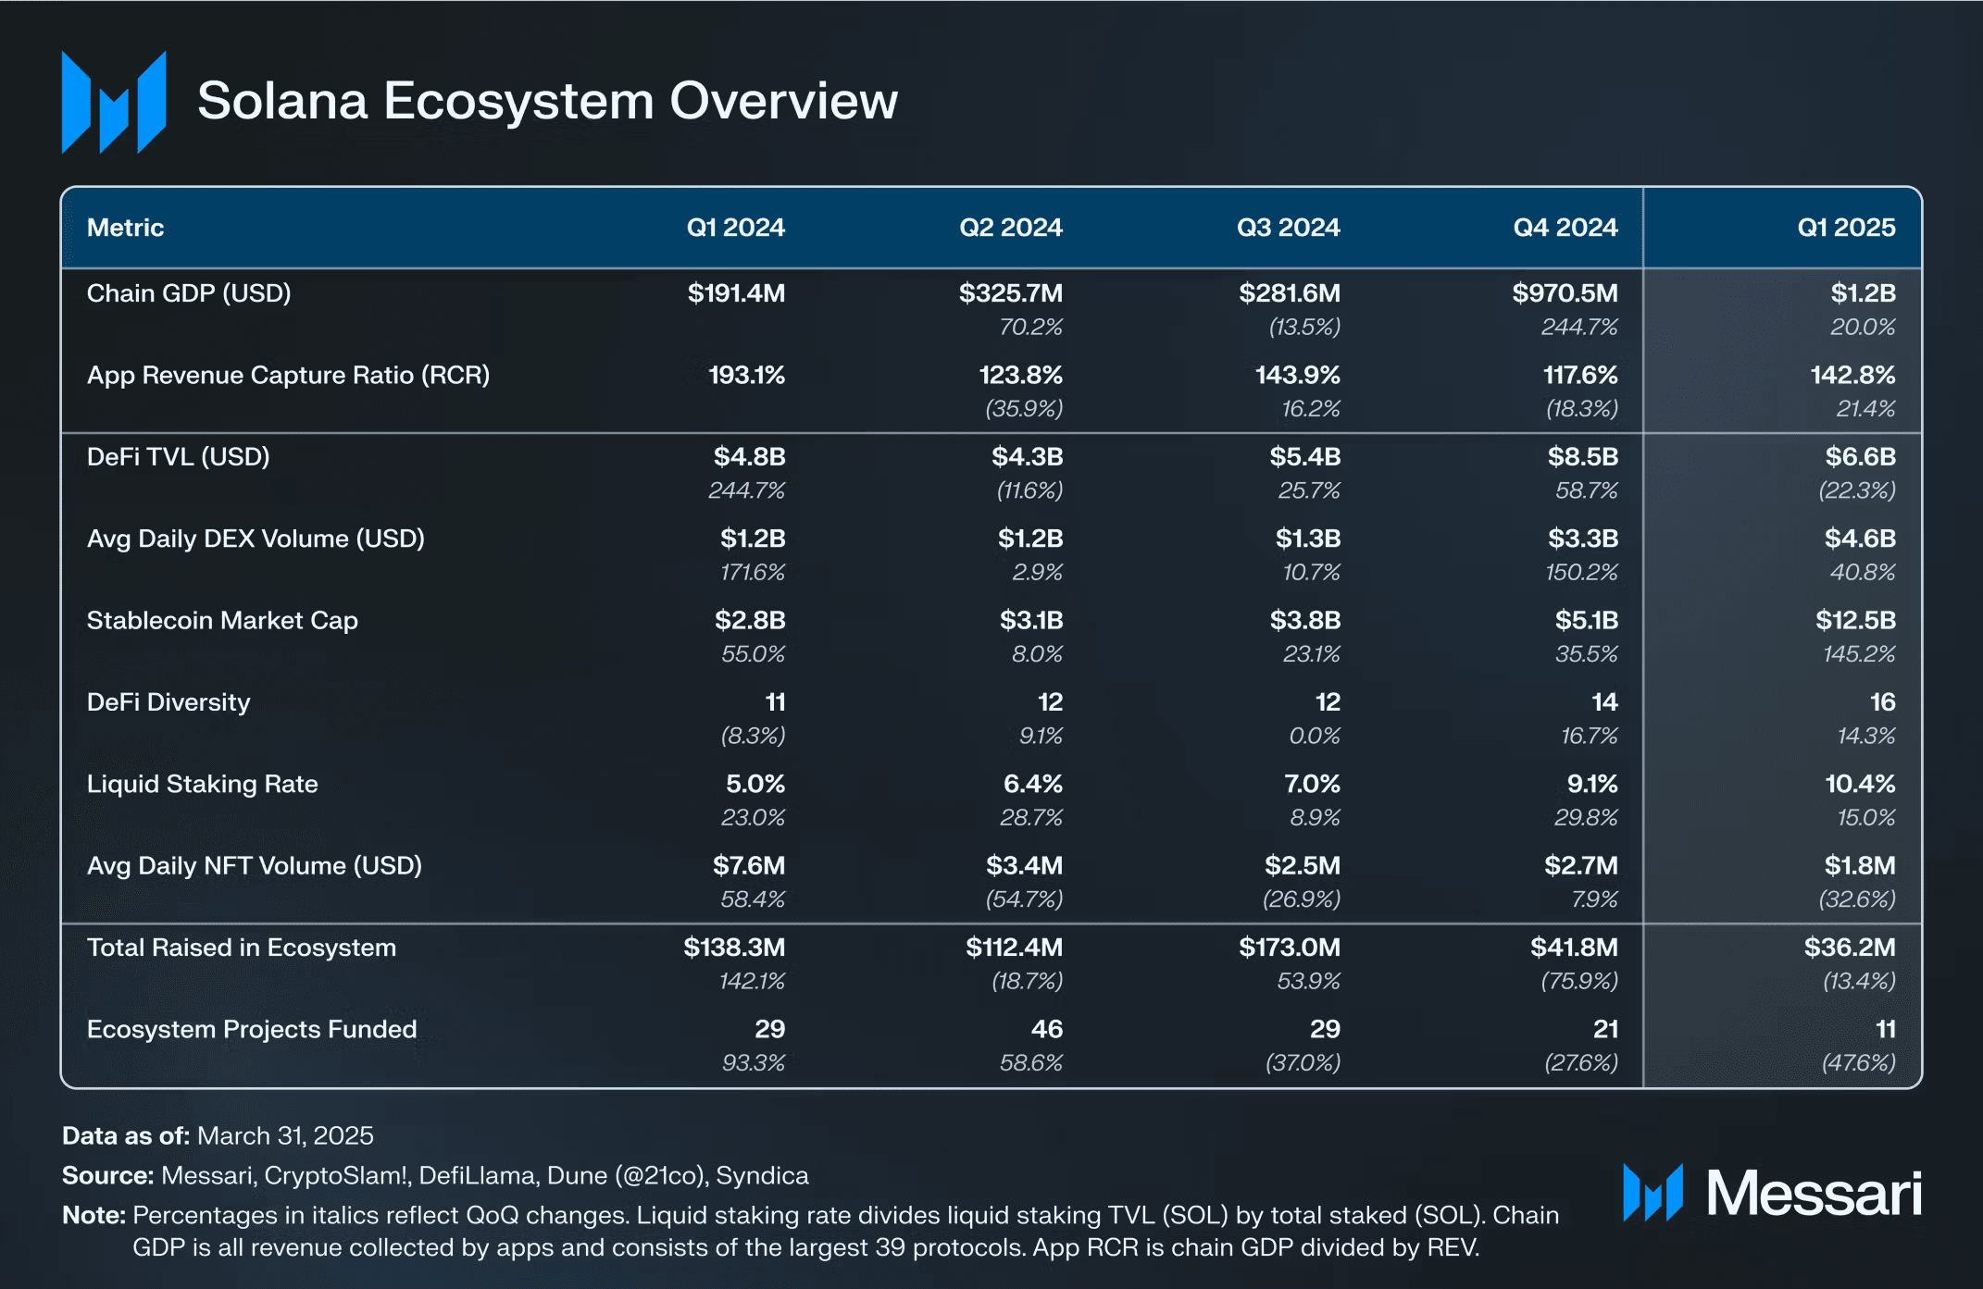The height and width of the screenshot is (1289, 1983).
Task: Click the Solana Ecosystem Overview title
Action: pos(548,101)
